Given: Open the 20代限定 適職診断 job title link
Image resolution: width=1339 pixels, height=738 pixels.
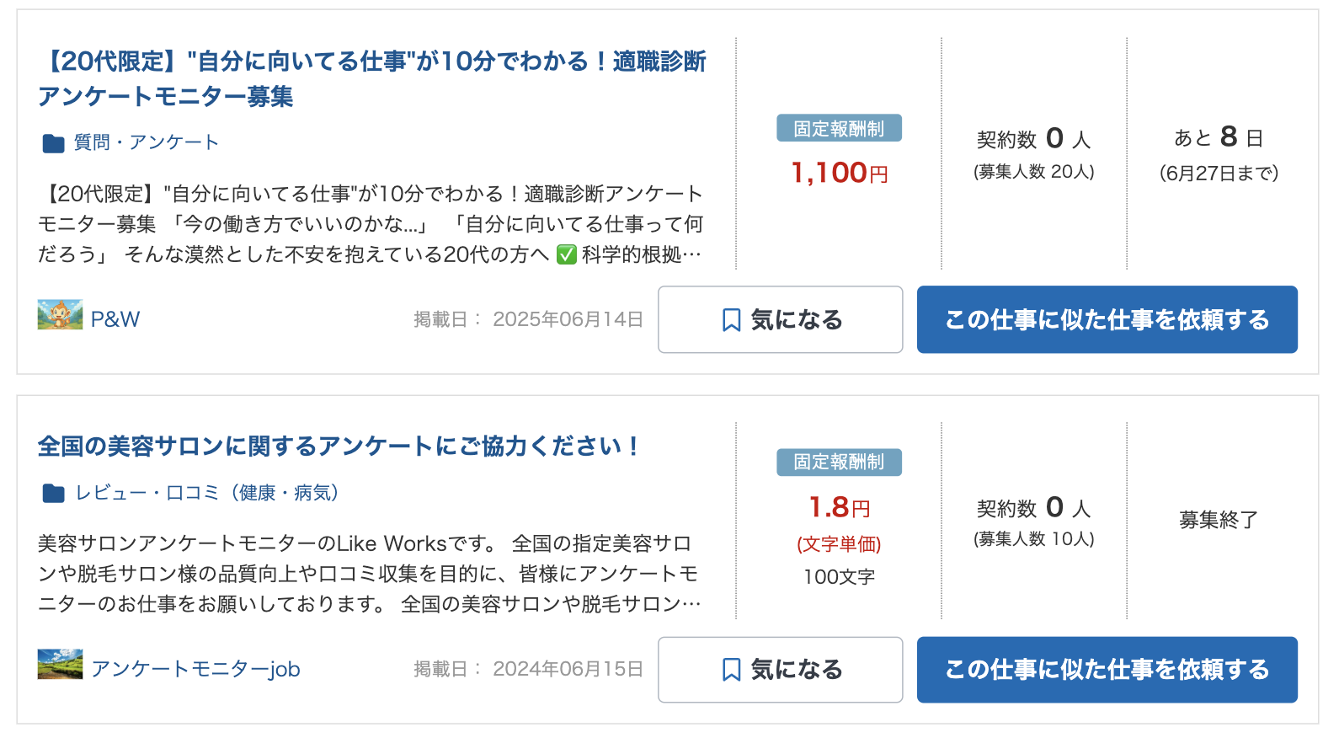Looking at the screenshot, I should 371,78.
